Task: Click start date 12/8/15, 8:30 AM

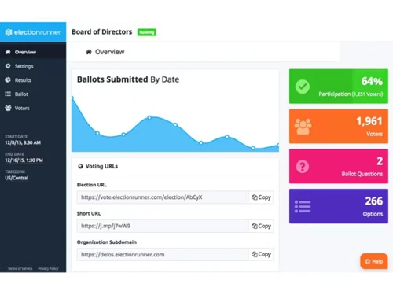Action: pyautogui.click(x=23, y=142)
